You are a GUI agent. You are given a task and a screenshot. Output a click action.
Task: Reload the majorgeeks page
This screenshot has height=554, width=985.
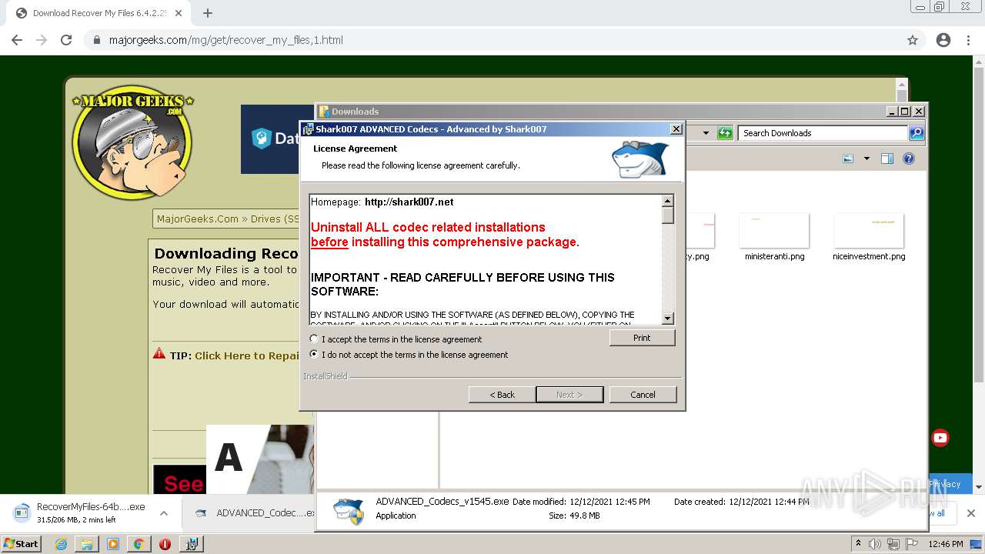[66, 40]
